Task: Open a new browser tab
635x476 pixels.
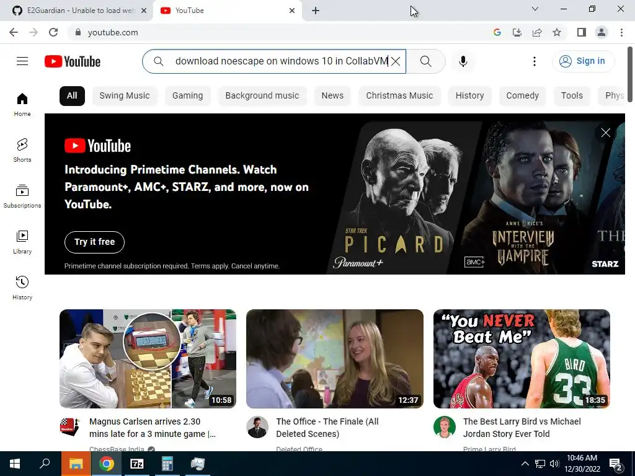Action: pyautogui.click(x=316, y=11)
